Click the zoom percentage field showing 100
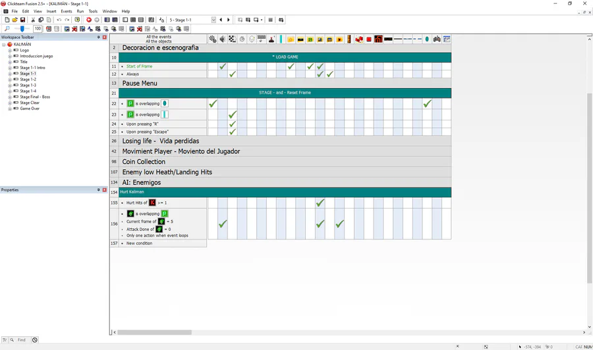 pyautogui.click(x=38, y=29)
